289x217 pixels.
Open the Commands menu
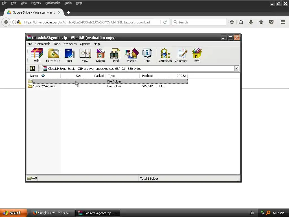[43, 44]
